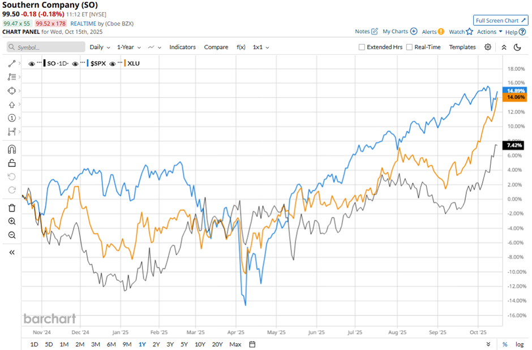Pick the numbered marker tool
Image resolution: width=532 pixels, height=350 pixels.
coord(12,118)
